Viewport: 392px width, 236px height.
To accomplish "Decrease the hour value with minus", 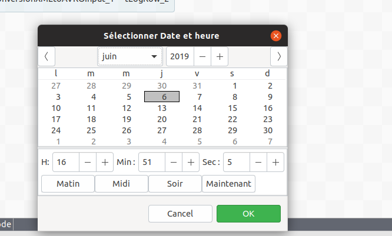I will pos(87,161).
